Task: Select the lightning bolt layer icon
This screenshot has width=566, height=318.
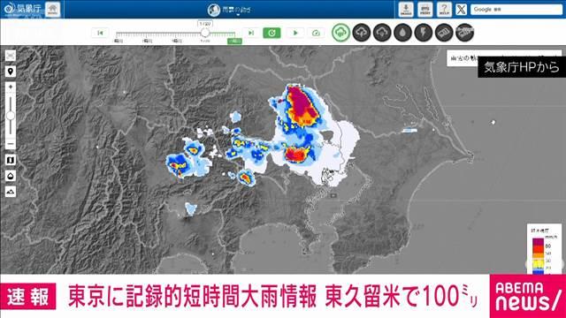Action: pyautogui.click(x=424, y=33)
